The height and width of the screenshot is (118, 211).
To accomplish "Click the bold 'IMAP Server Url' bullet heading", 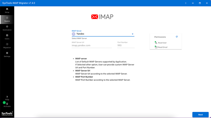I will point(83,71).
